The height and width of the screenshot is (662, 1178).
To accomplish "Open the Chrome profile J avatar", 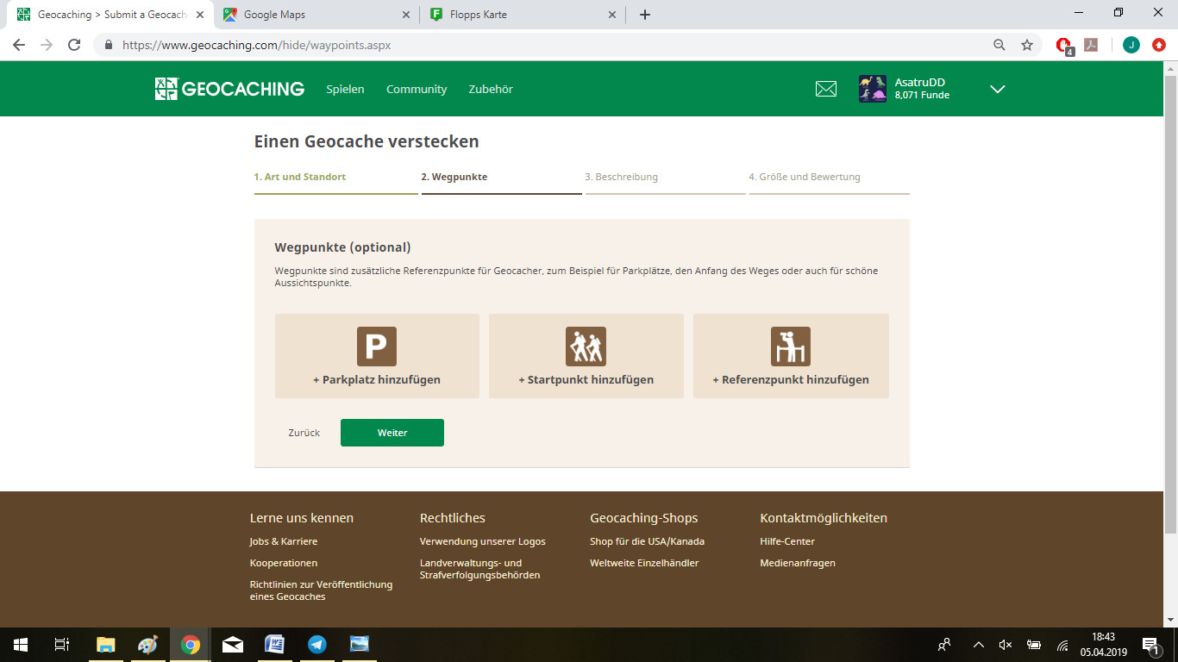I will (x=1131, y=45).
